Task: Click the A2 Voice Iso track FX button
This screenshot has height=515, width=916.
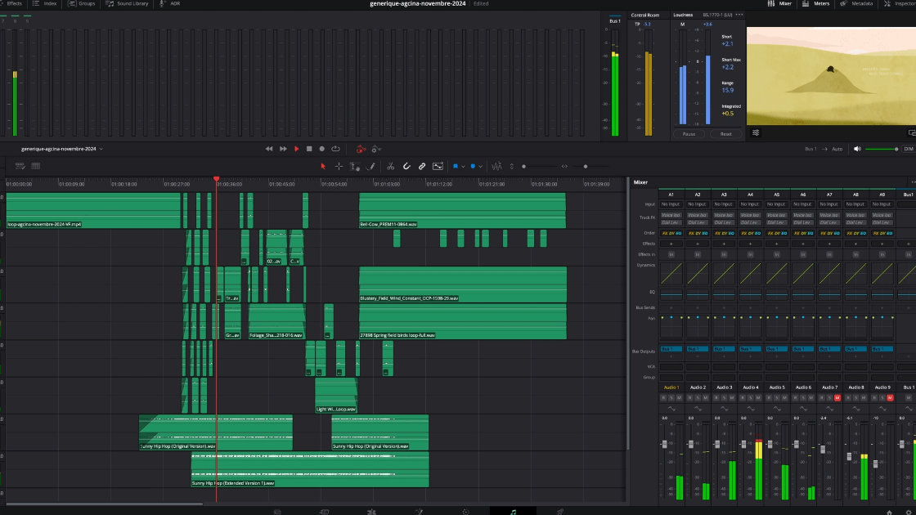Action: pos(698,216)
